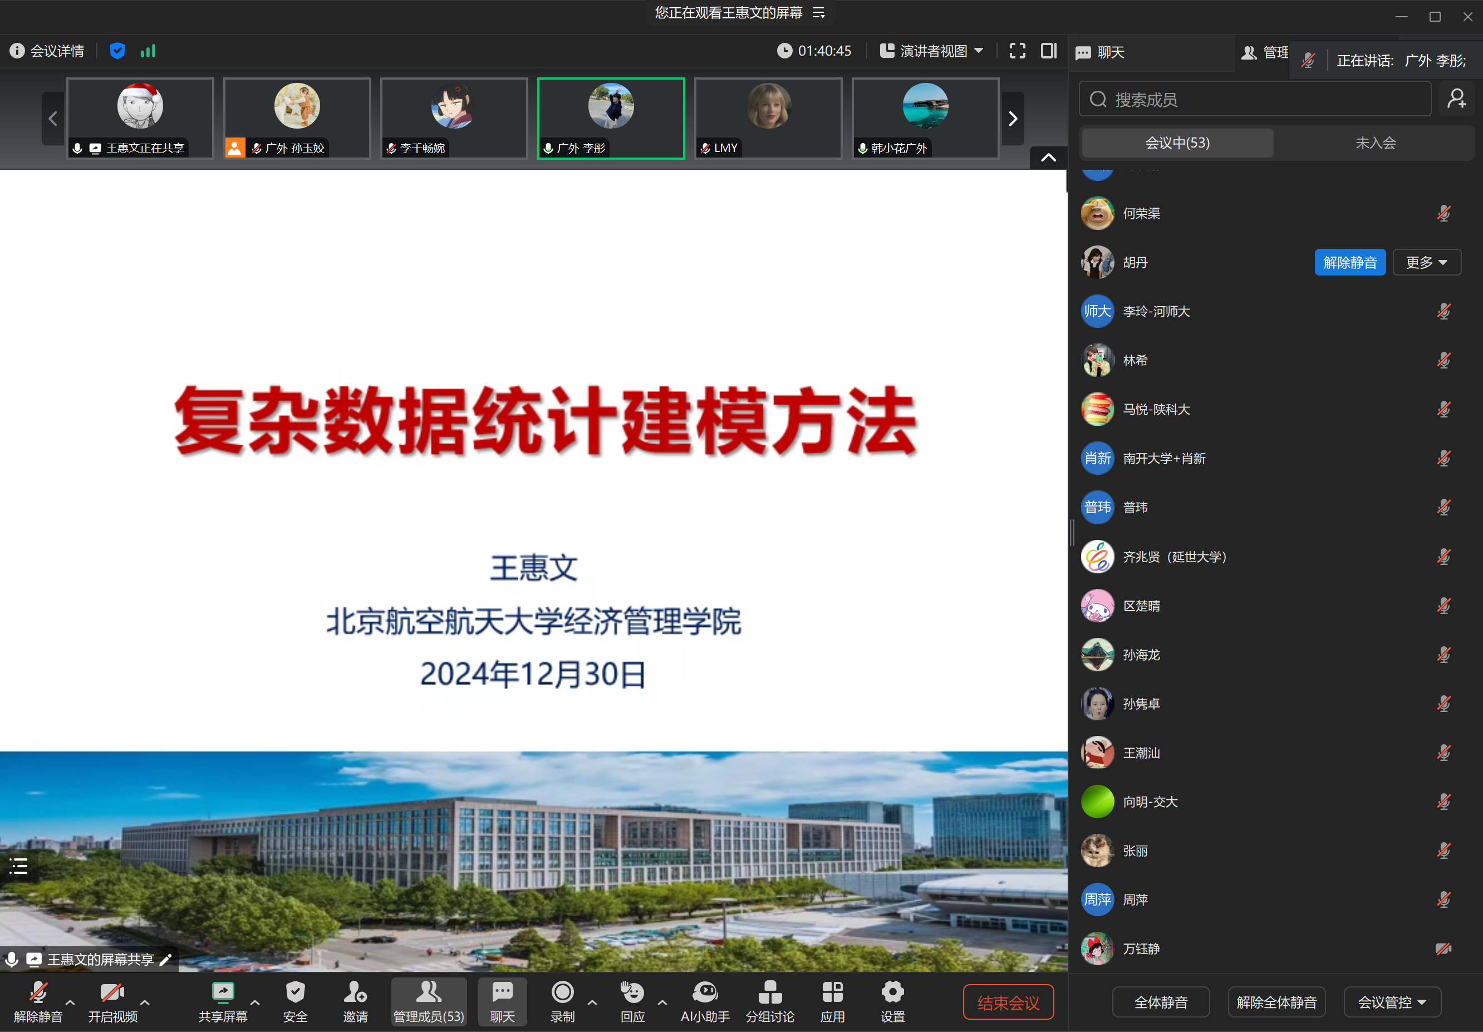
Task: Click the red 结束会议 button
Action: (1008, 1002)
